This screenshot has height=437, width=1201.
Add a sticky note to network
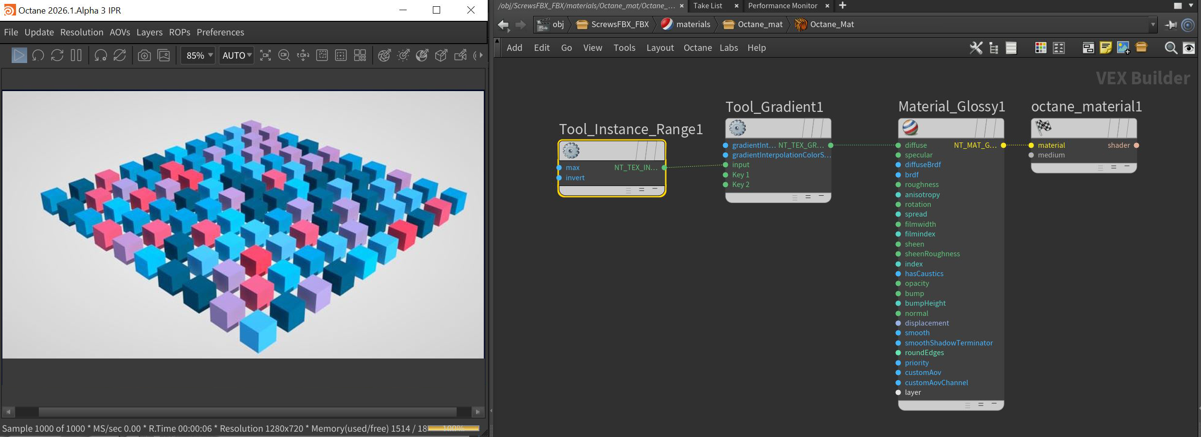(x=1106, y=47)
